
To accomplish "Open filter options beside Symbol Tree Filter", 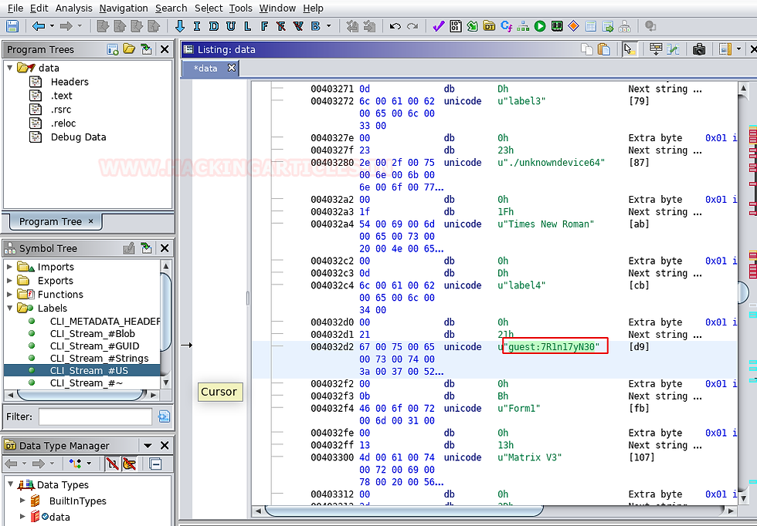I will tap(164, 416).
